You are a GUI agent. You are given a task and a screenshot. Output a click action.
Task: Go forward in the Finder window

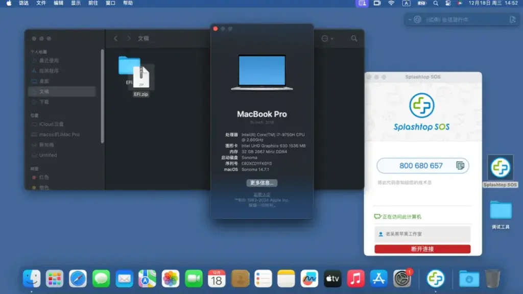coord(129,39)
